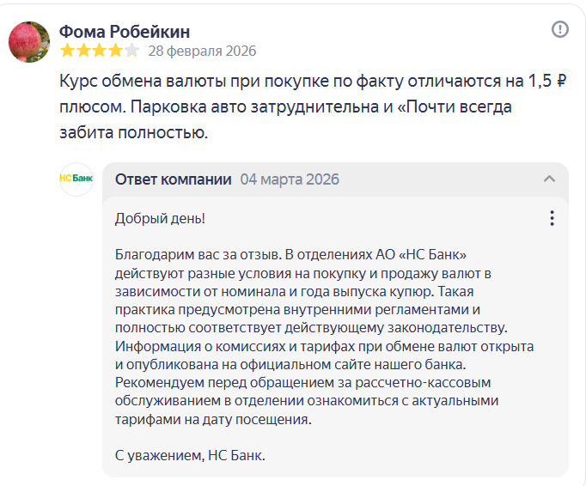Open reviewer profile Фома Робейкин
This screenshot has width=586, height=486.
click(125, 32)
